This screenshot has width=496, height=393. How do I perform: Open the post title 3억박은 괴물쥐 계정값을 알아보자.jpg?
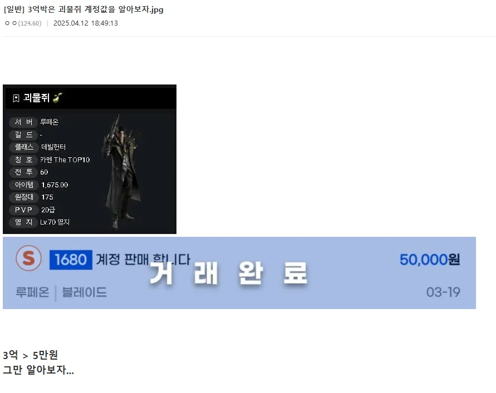click(84, 9)
